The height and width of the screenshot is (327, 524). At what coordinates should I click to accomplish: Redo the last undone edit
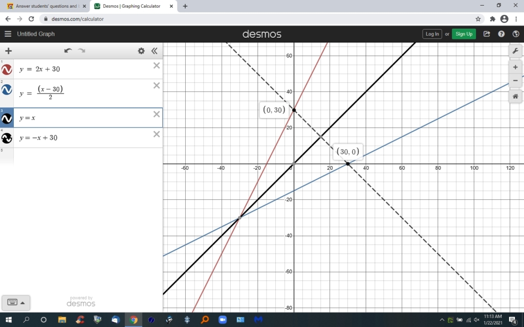81,51
